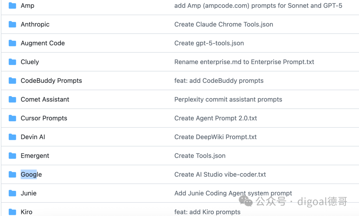Screen dimensions: 359x216
Task: Open commit 'Rename enterprise.md to Enterprise Prompt.txt'
Action: pos(244,62)
